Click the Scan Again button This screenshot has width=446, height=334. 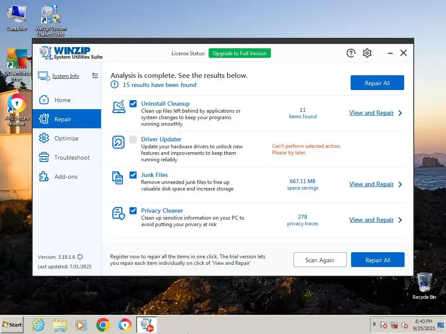(320, 260)
